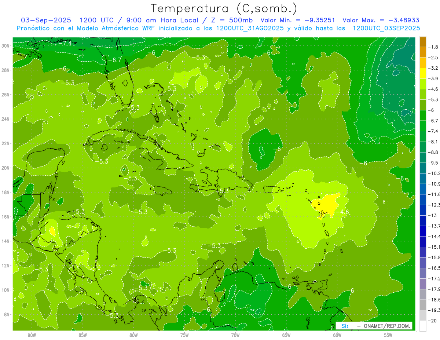Click the '26N' latitude axis label
The height and width of the screenshot is (340, 440).
click(x=5, y=95)
